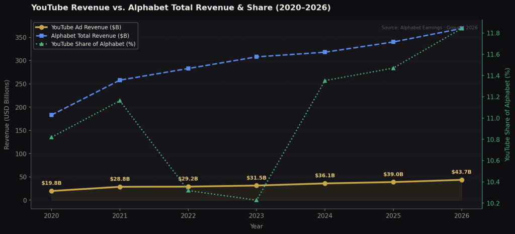Image resolution: width=515 pixels, height=234 pixels.
Task: Click the 2023 x-axis tick label
Action: [x=256, y=216]
